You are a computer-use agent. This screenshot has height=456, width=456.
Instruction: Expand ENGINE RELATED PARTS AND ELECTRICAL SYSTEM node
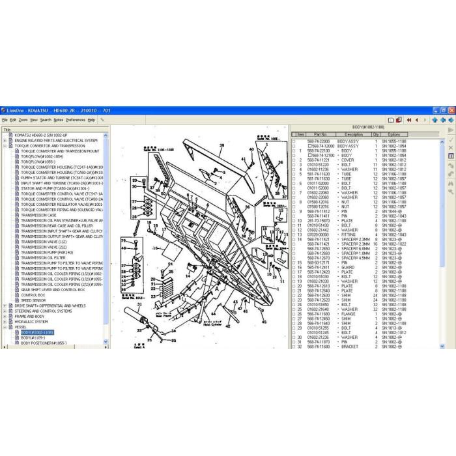click(5, 141)
